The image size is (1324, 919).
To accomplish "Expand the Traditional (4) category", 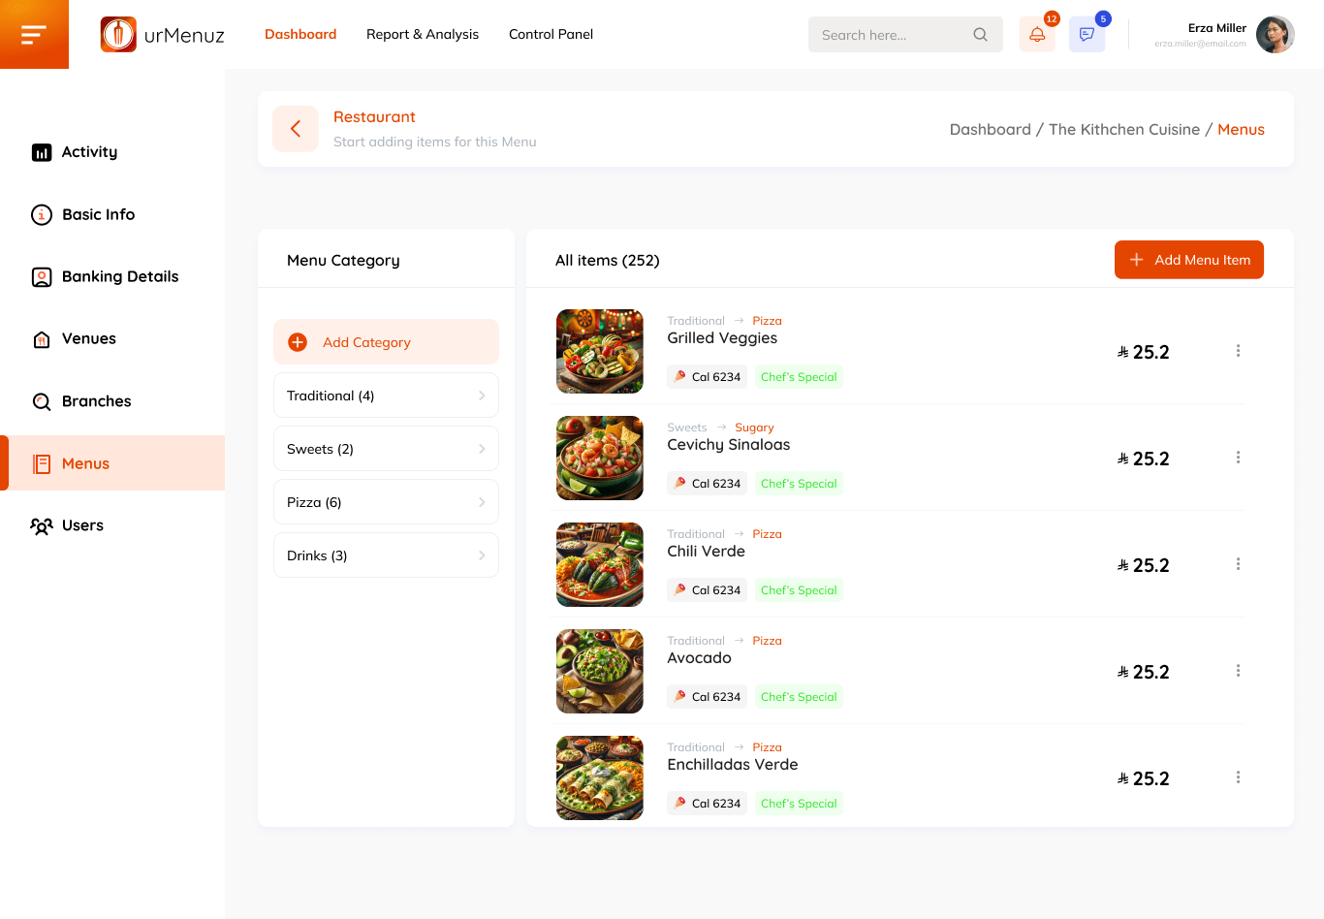I will pyautogui.click(x=386, y=396).
